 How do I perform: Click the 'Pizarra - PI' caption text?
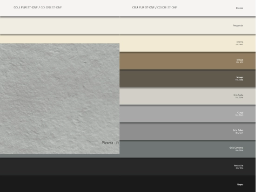click(110, 143)
